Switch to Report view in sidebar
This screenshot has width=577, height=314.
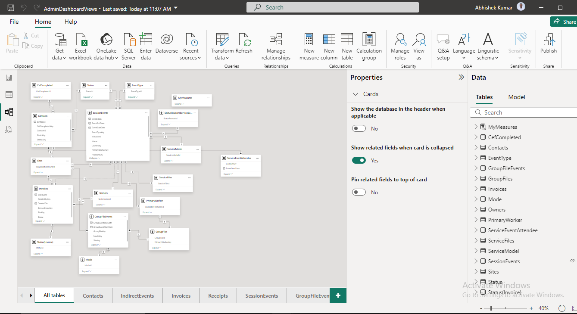[9, 78]
